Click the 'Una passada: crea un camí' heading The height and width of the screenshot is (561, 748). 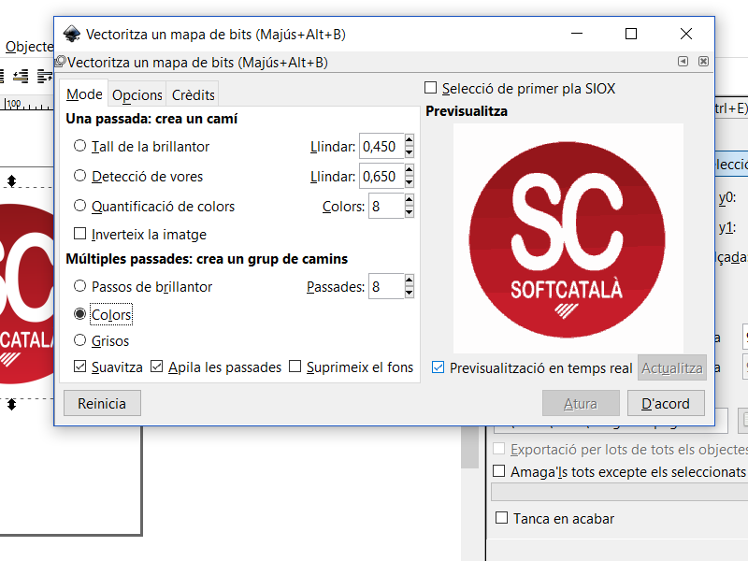click(151, 119)
